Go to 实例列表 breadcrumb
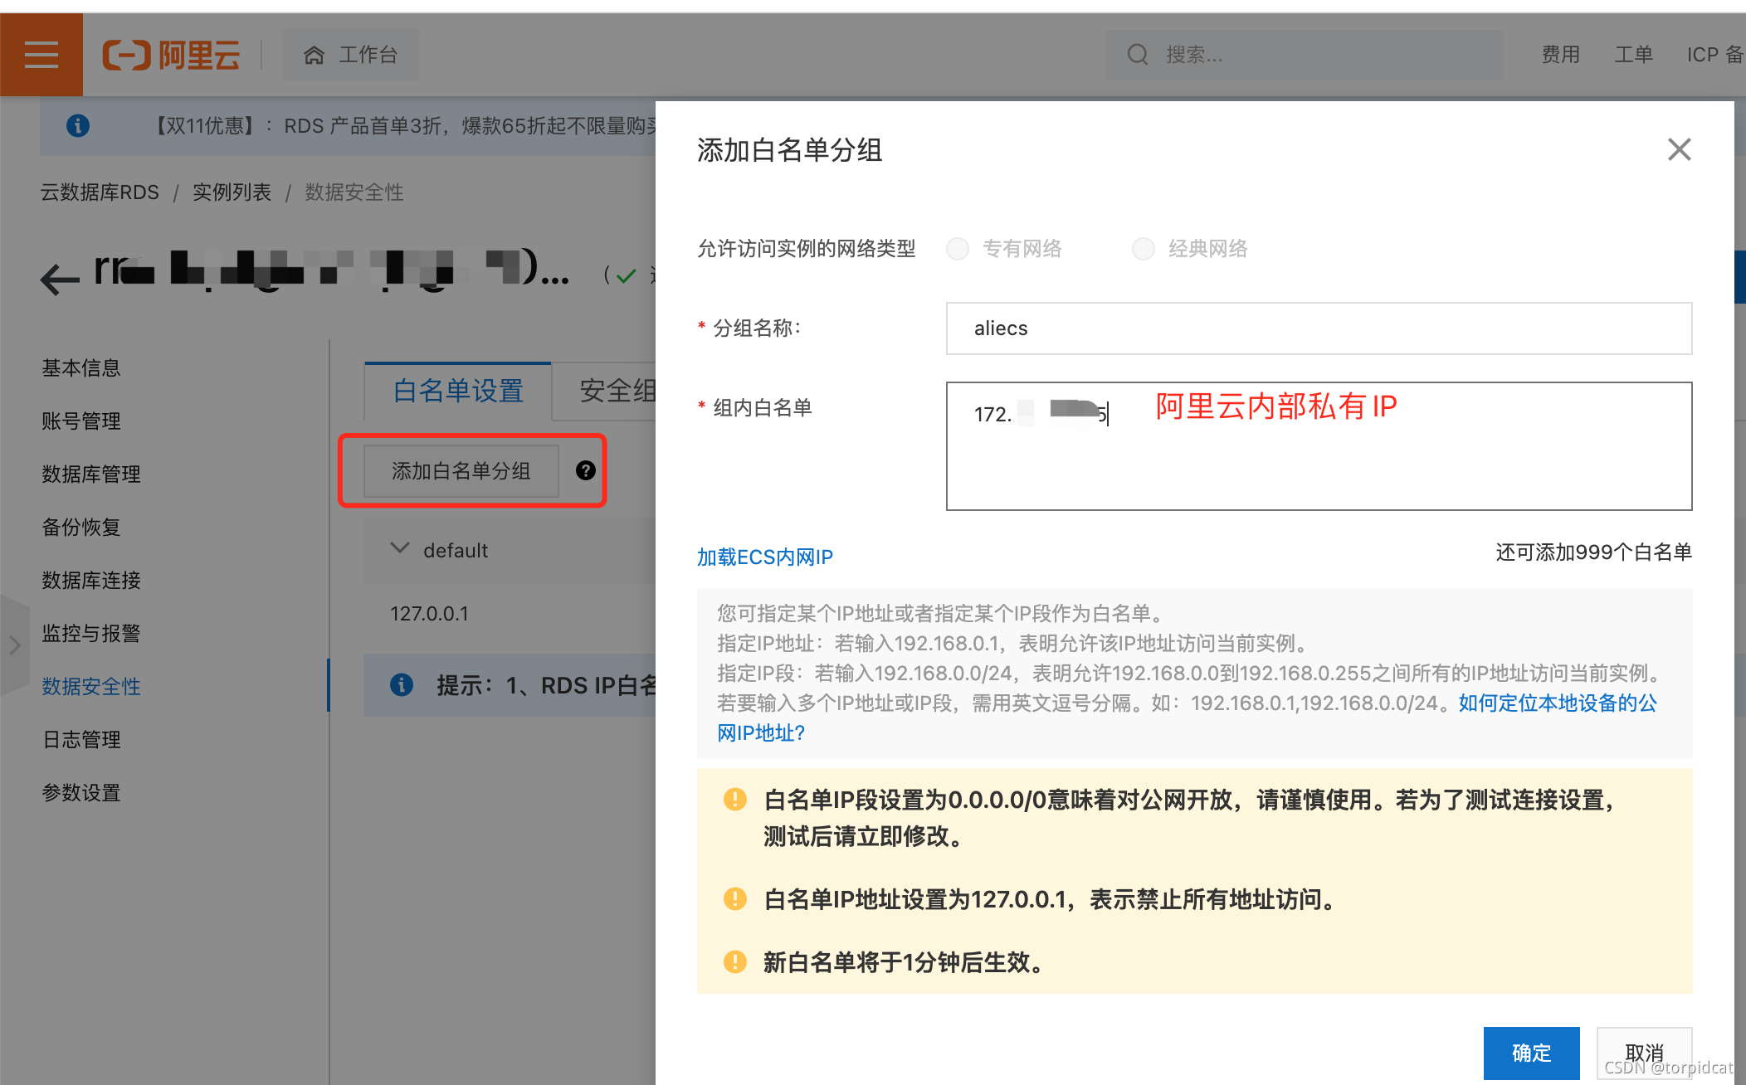This screenshot has height=1085, width=1746. [x=232, y=192]
